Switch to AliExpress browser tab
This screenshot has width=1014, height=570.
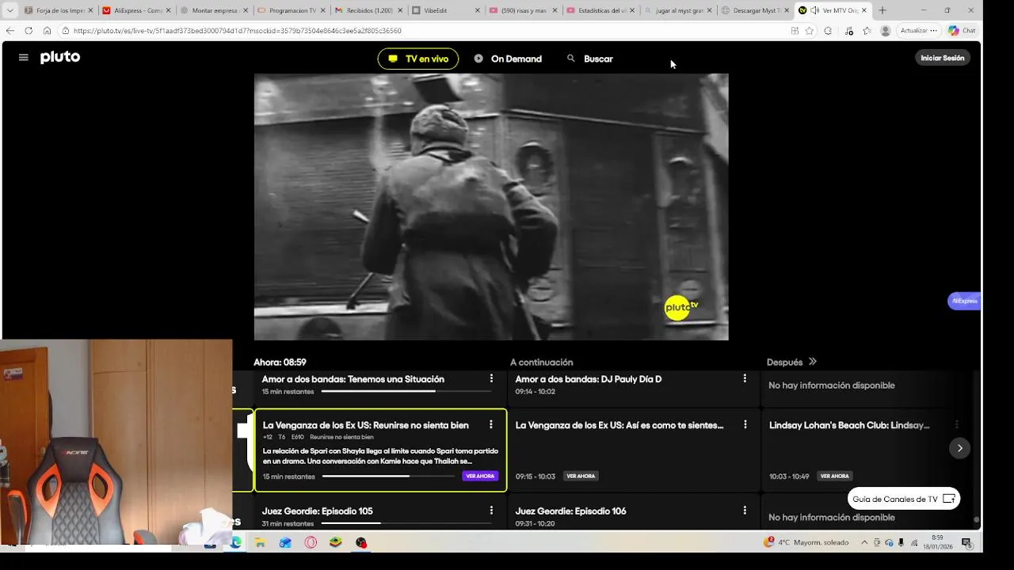(x=136, y=10)
